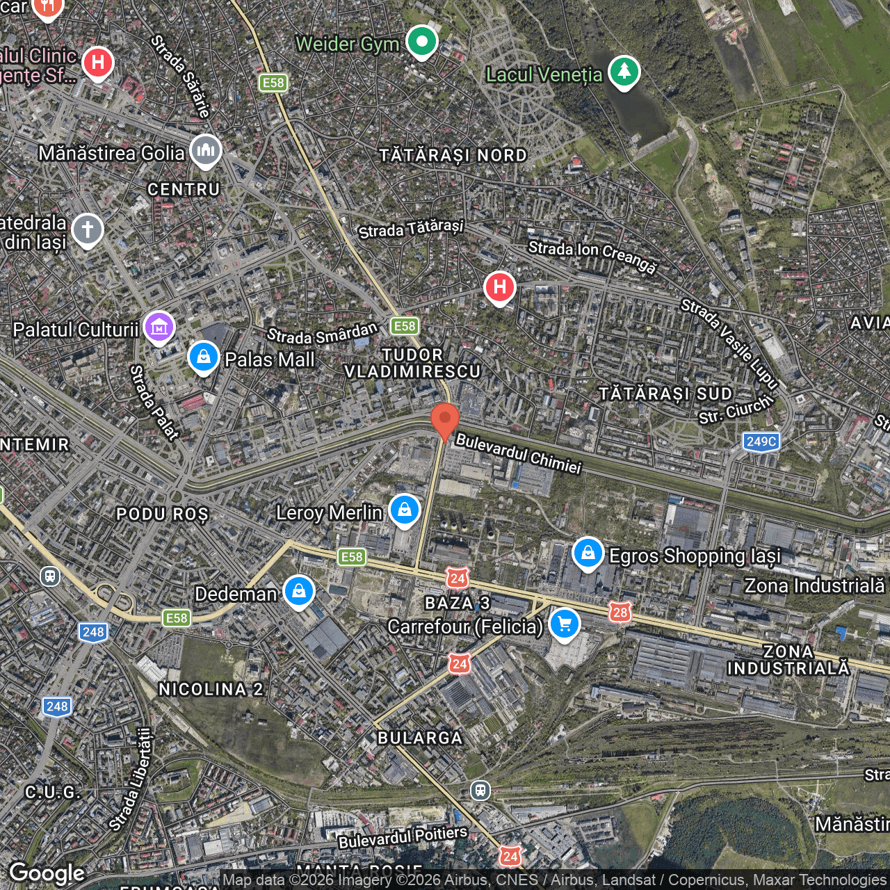Click the Carrefour (Felicia) text label
Image resolution: width=890 pixels, height=890 pixels.
point(465,627)
